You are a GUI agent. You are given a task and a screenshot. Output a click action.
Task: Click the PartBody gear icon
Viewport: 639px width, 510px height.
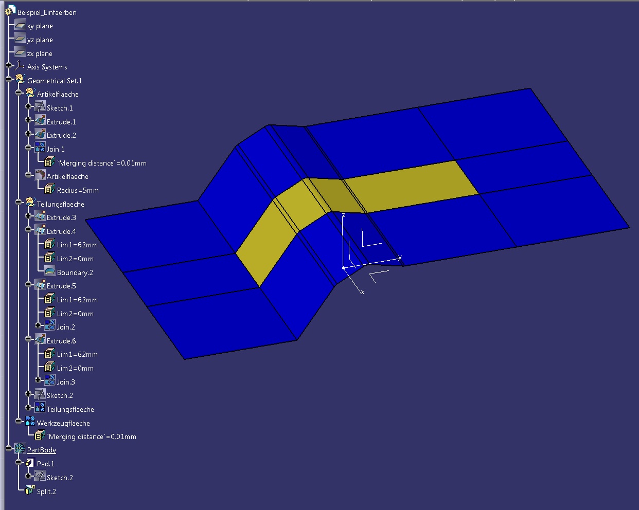point(20,449)
